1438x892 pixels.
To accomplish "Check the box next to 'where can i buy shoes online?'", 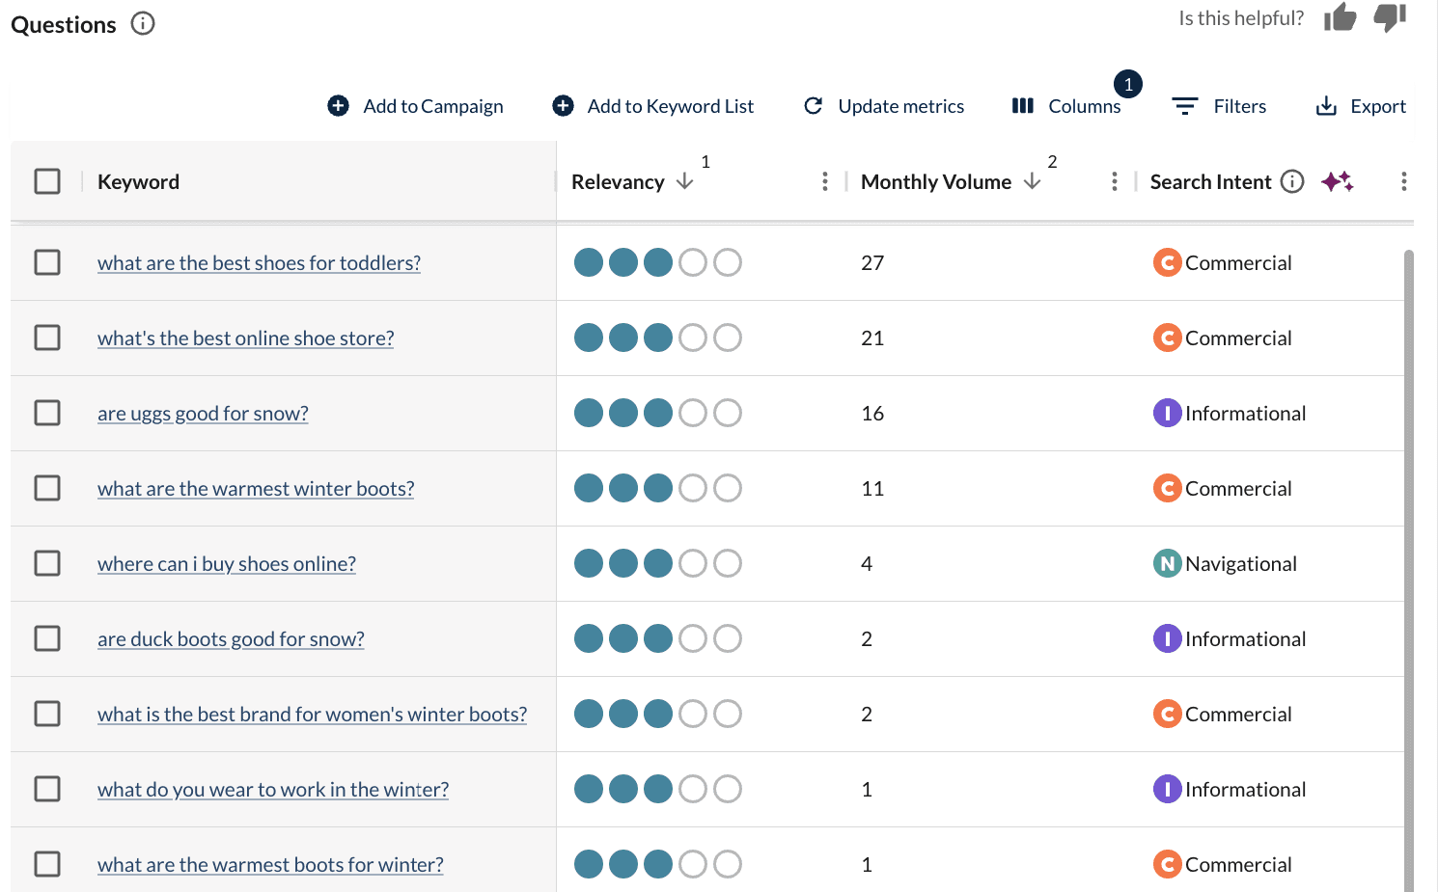I will [x=47, y=563].
